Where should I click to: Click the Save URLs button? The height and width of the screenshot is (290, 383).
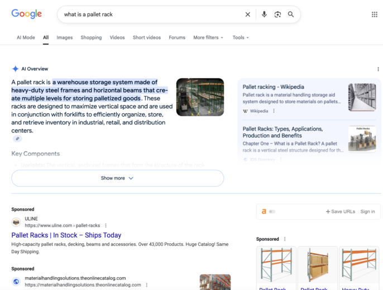341,211
